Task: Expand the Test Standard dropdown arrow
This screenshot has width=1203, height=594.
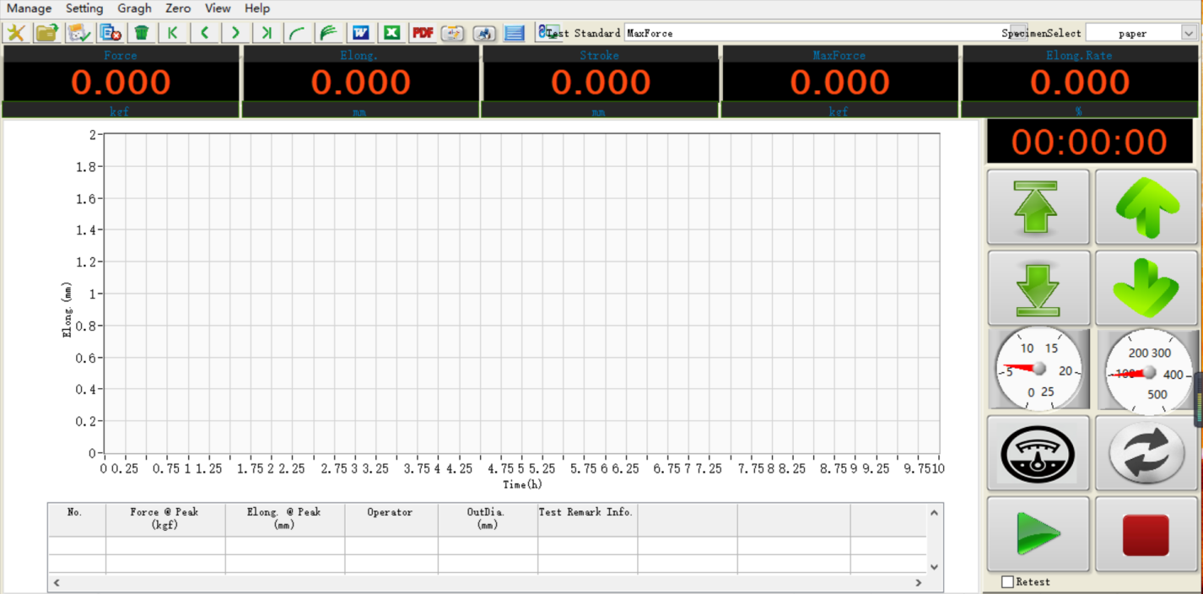Action: [x=1018, y=33]
